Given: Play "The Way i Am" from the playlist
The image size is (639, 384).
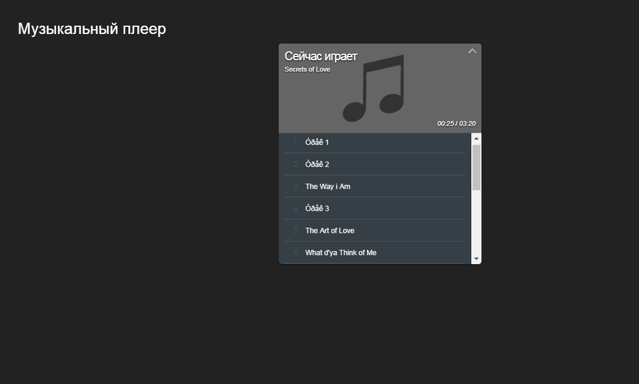Looking at the screenshot, I should click(x=328, y=187).
